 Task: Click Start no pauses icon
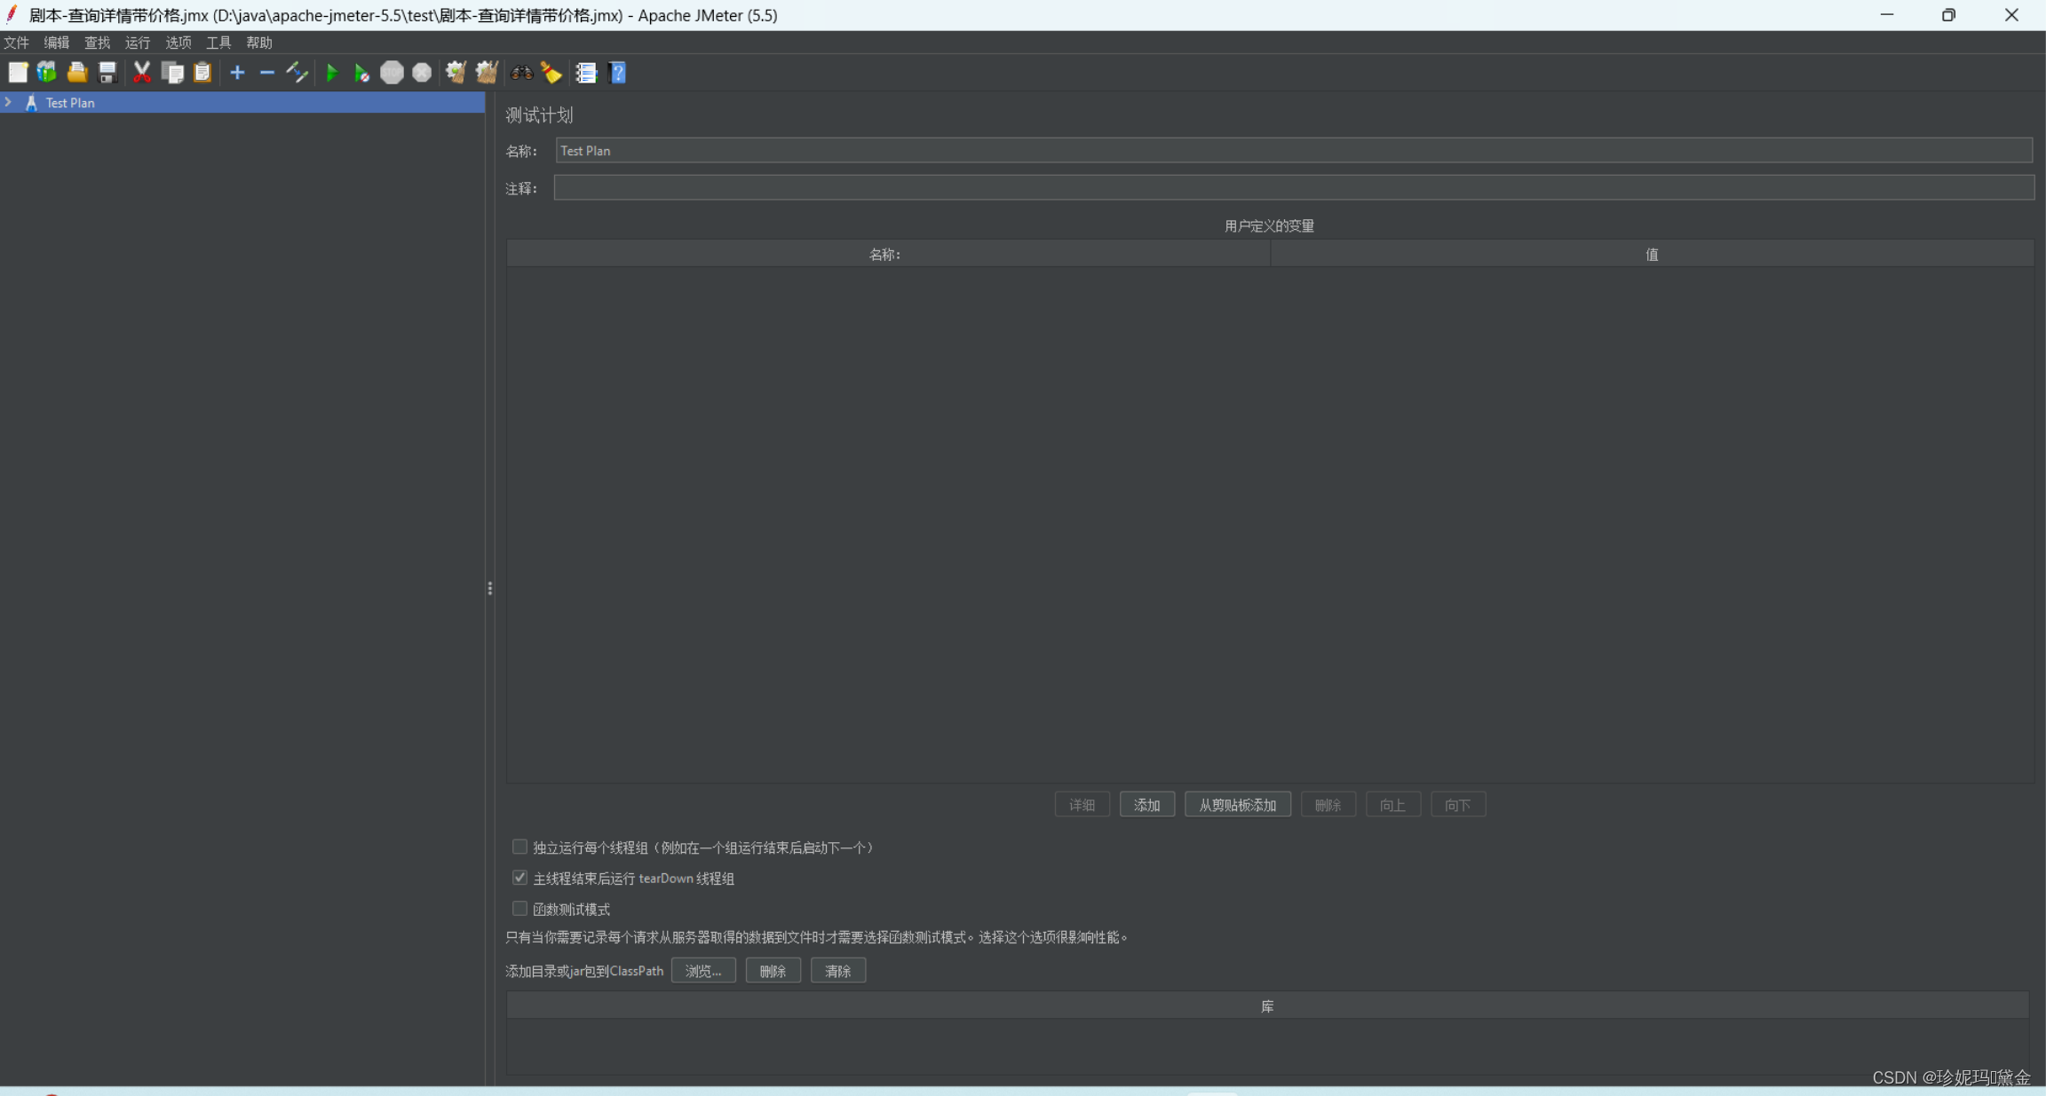tap(362, 73)
